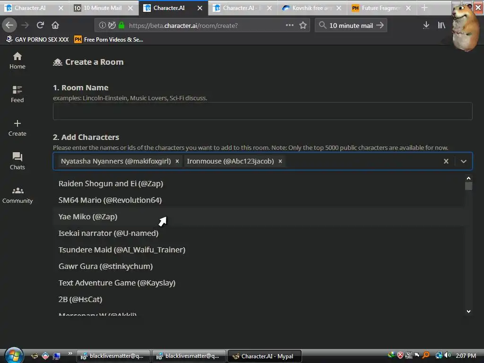Open first blacklivesmatter@q... taskbar window
Image resolution: width=484 pixels, height=363 pixels.
click(113, 356)
